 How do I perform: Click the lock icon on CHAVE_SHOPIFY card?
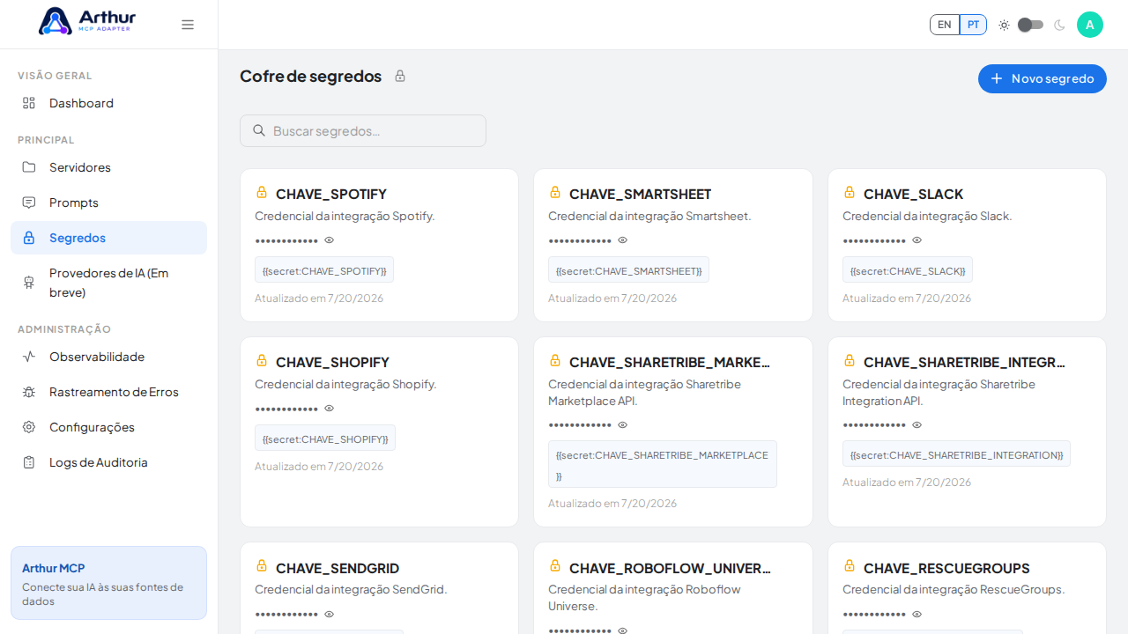pyautogui.click(x=262, y=360)
